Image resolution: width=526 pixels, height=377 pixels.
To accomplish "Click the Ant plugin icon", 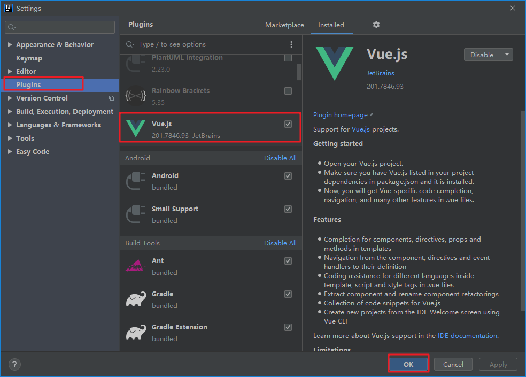I will point(136,266).
